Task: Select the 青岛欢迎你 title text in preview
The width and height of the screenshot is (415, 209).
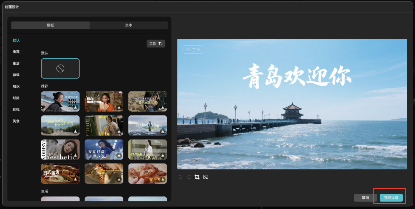Action: coord(297,76)
